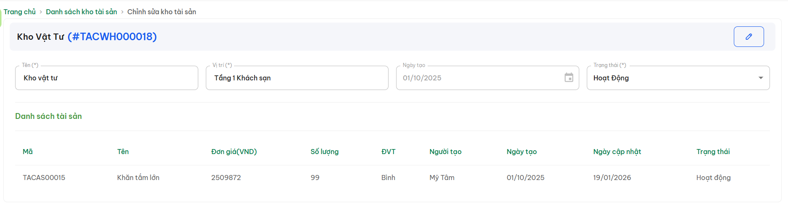Go to Trang chủ breadcrumb link
The height and width of the screenshot is (211, 788).
(x=20, y=12)
